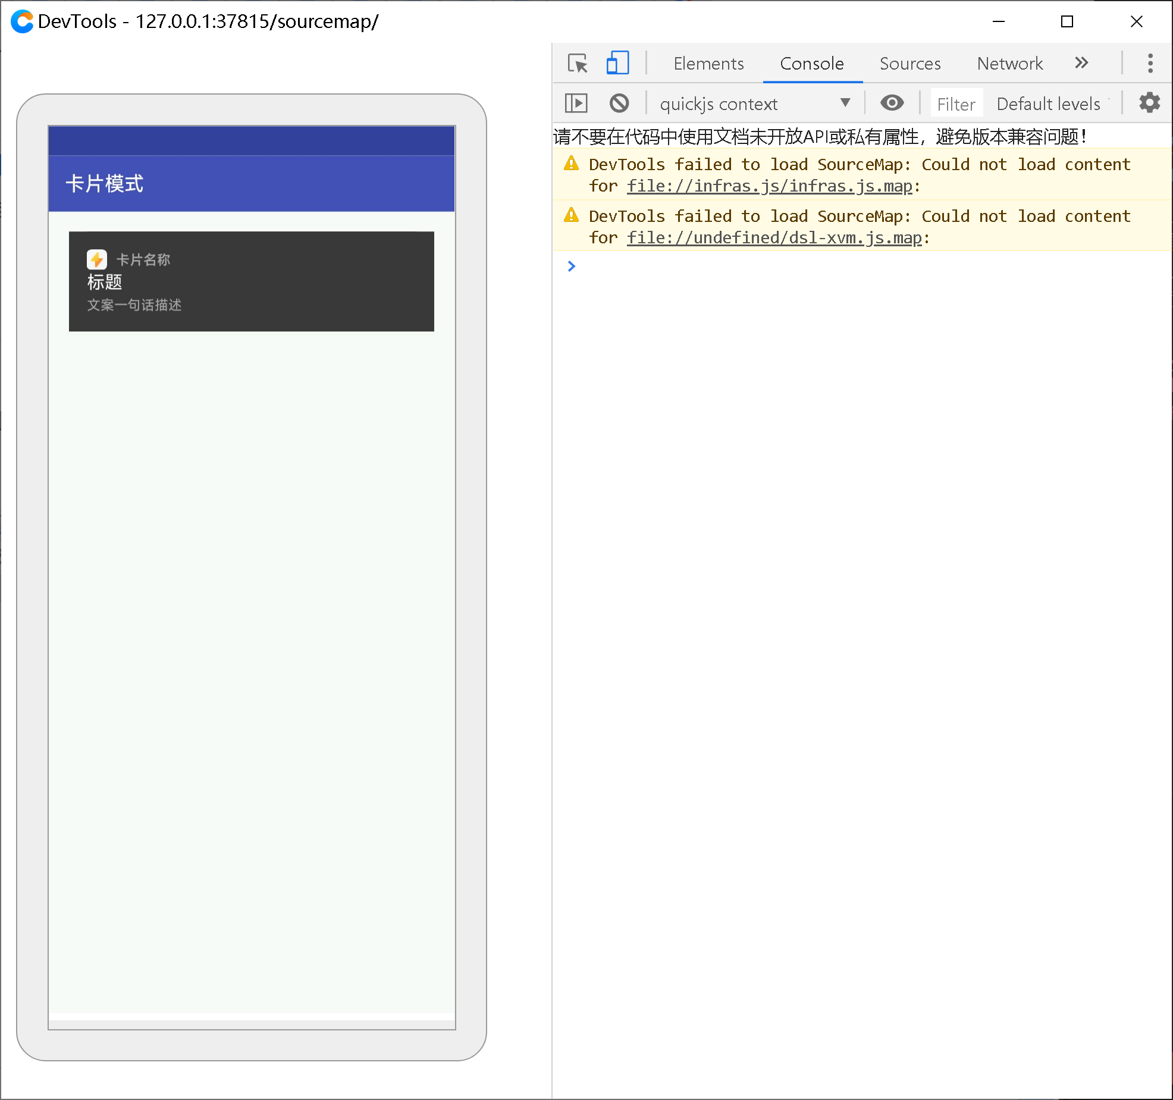Show the console sidebar panel
The width and height of the screenshot is (1173, 1100).
576,104
